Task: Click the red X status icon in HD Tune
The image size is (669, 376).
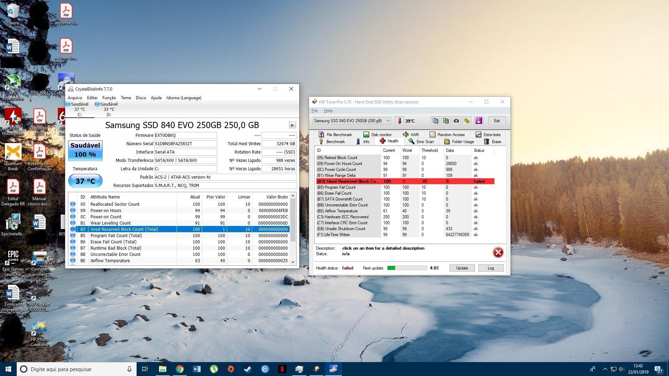Action: pyautogui.click(x=498, y=252)
